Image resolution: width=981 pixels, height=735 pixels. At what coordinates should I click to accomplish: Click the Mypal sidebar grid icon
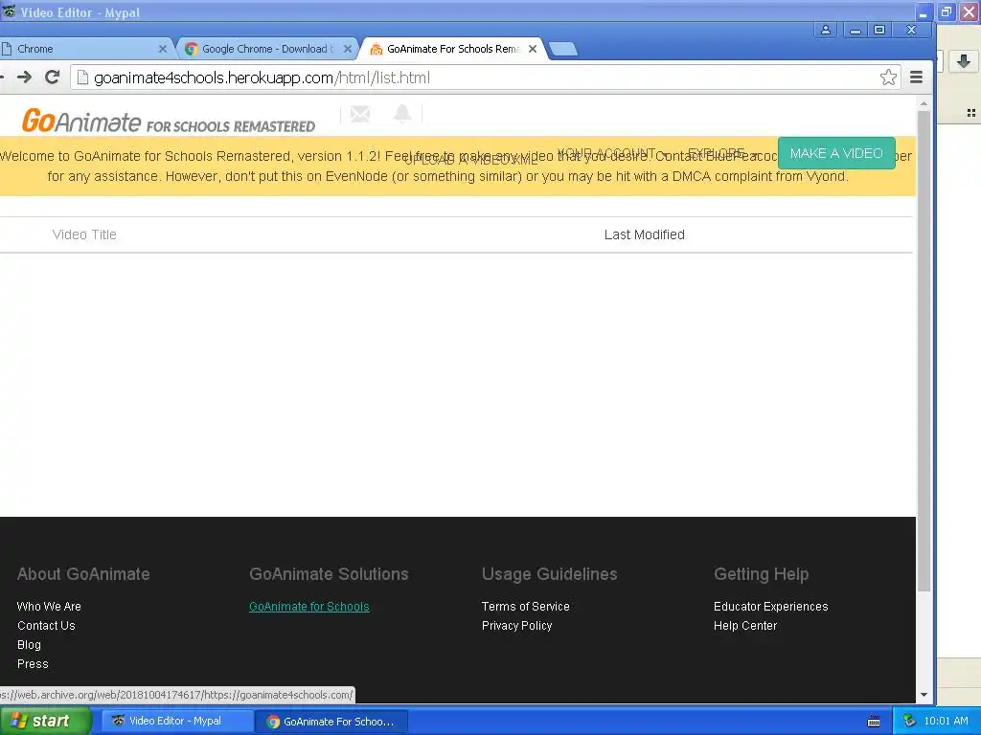(x=971, y=113)
